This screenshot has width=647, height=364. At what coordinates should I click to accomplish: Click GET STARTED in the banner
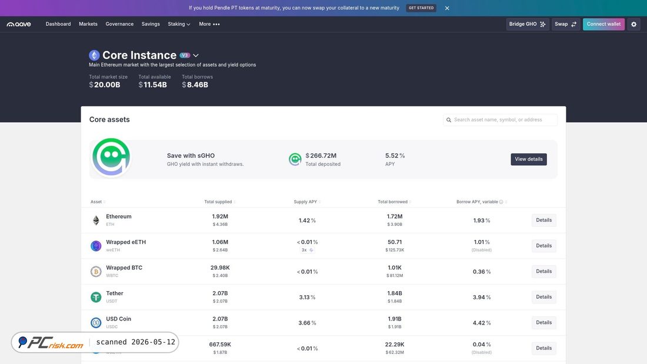tap(421, 8)
